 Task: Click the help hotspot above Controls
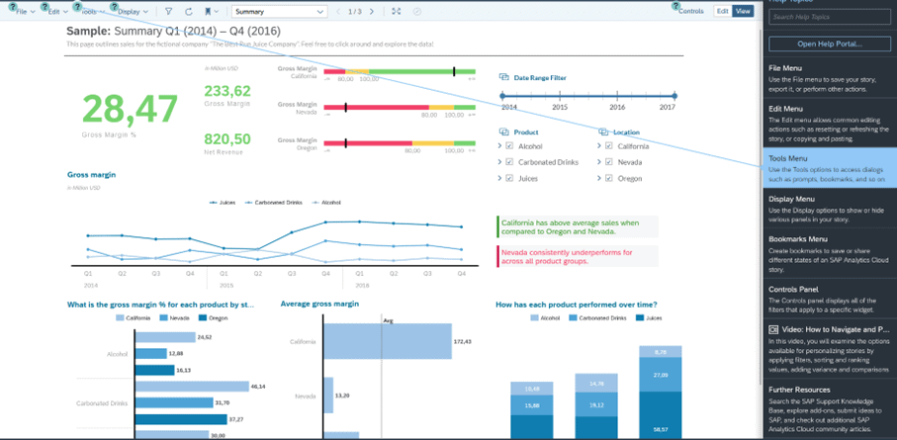click(675, 6)
